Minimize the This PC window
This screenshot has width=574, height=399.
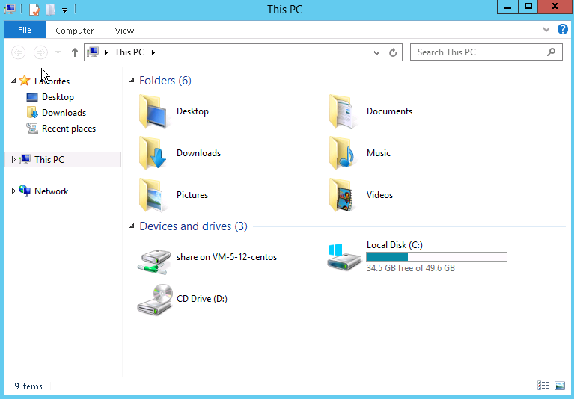[507, 7]
